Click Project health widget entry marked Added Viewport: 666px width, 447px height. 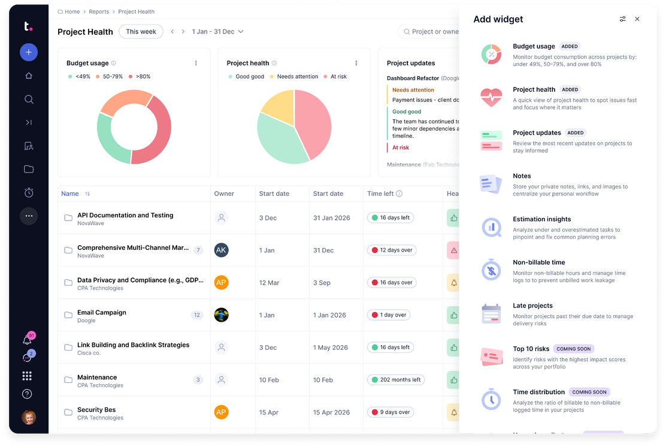point(559,98)
